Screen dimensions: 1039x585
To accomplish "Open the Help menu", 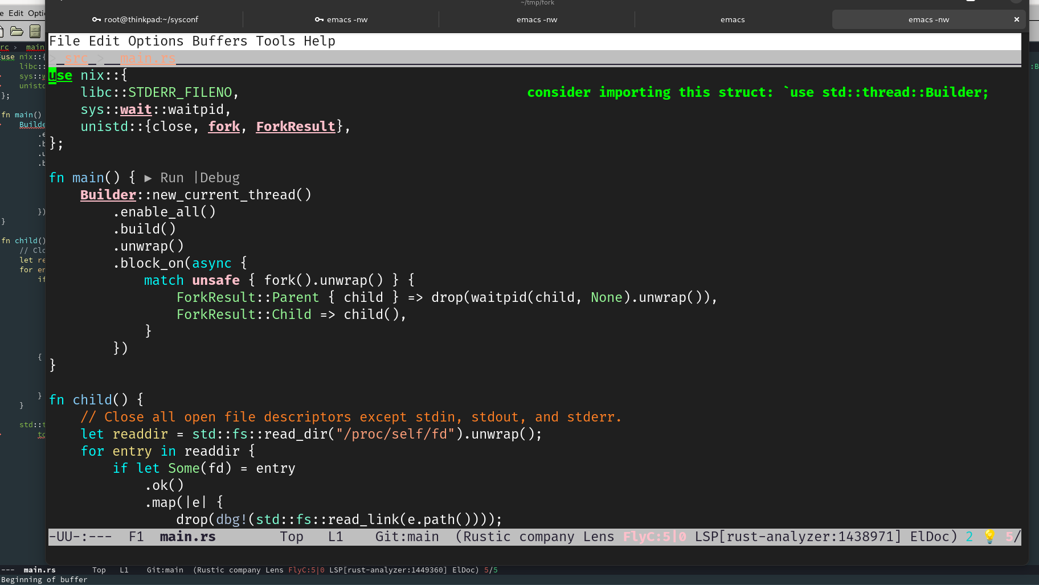I will tap(320, 41).
